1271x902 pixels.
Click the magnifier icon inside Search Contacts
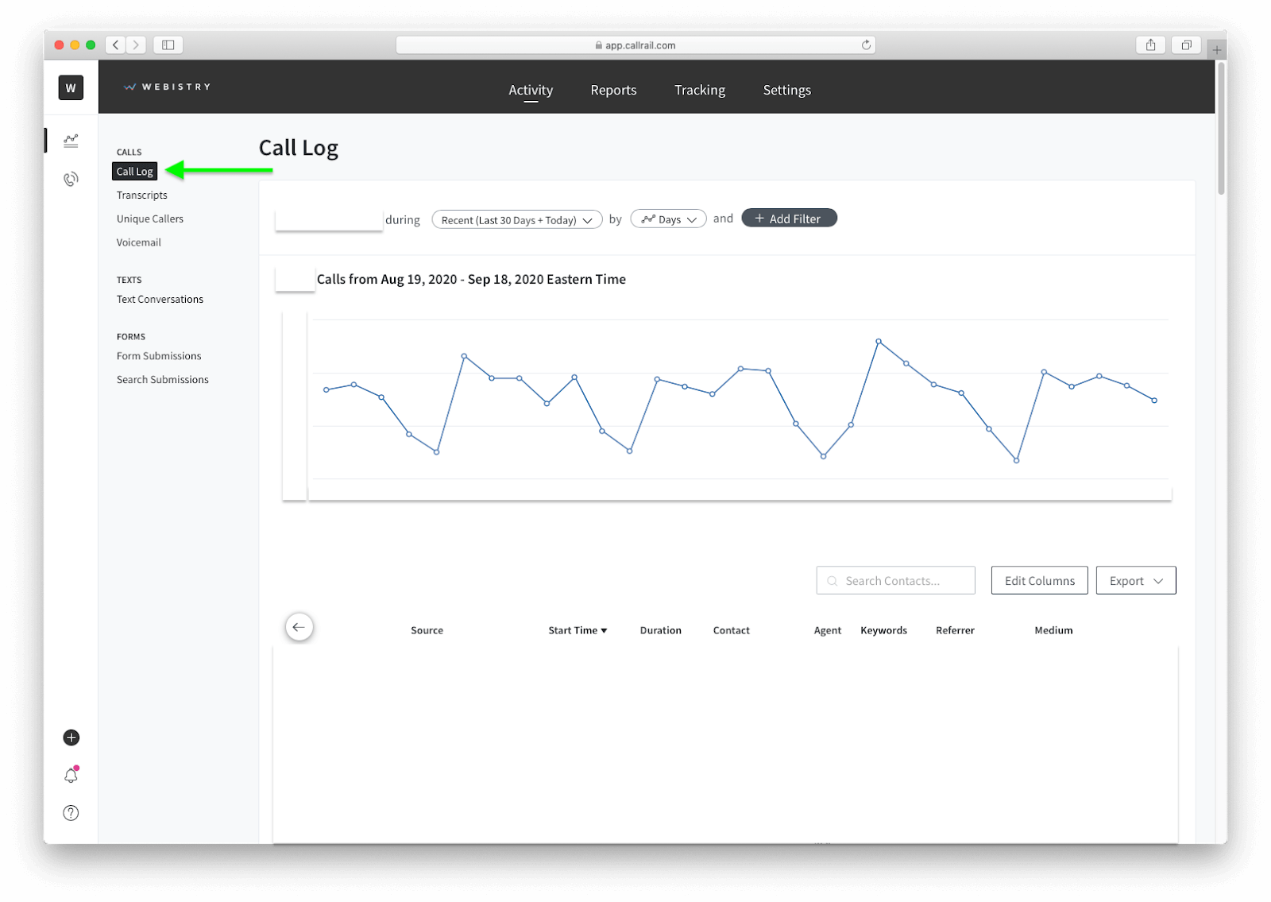coord(832,580)
